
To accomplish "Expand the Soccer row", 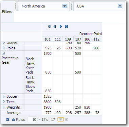I will click(x=4, y=96).
